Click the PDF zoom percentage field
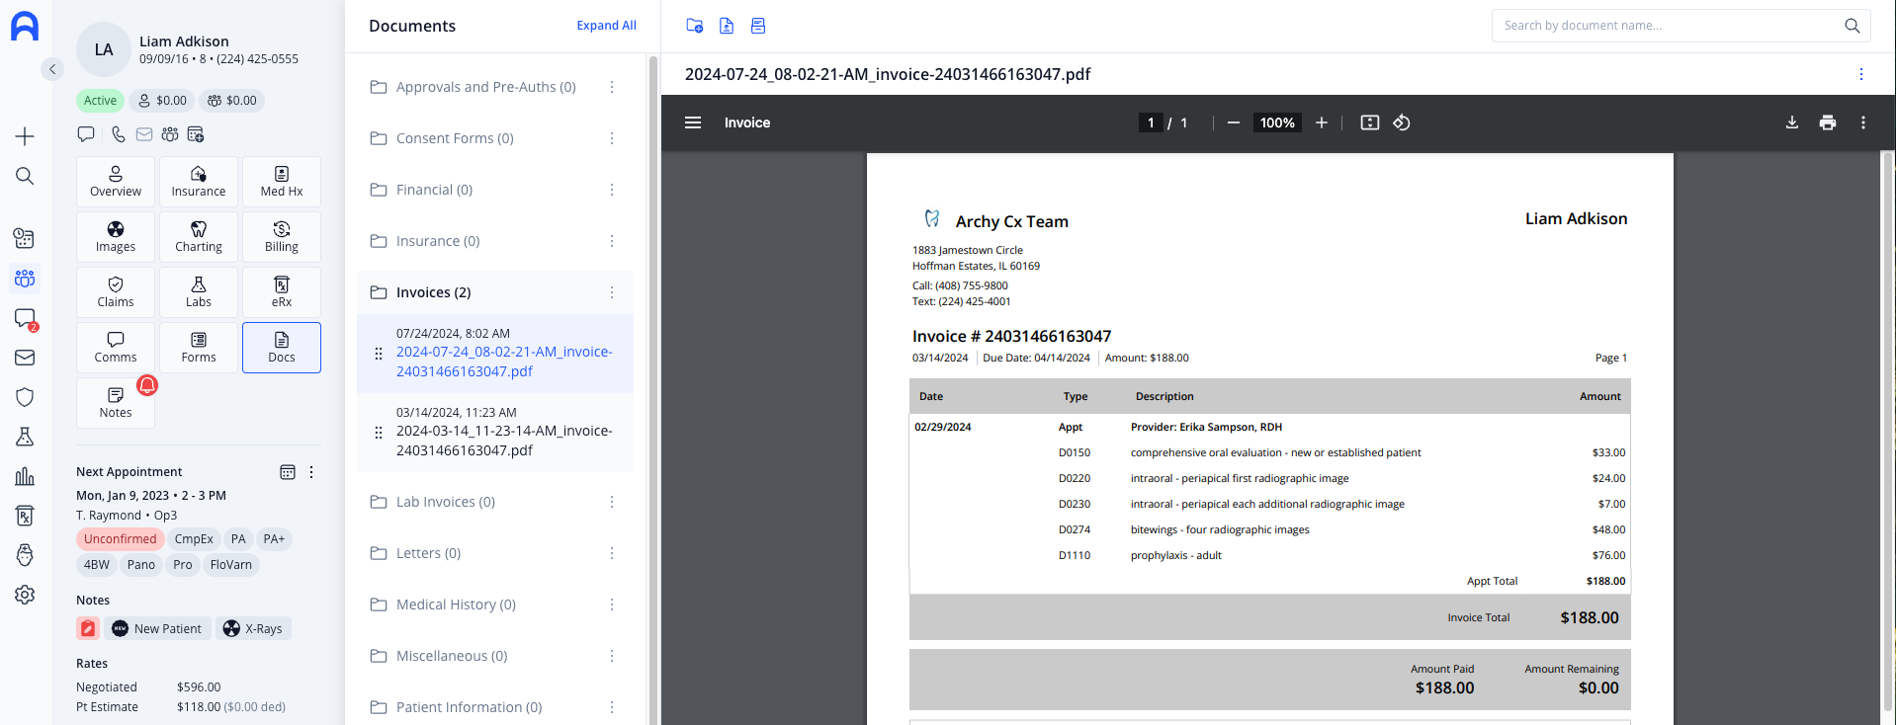The width and height of the screenshot is (1896, 725). coord(1277,122)
